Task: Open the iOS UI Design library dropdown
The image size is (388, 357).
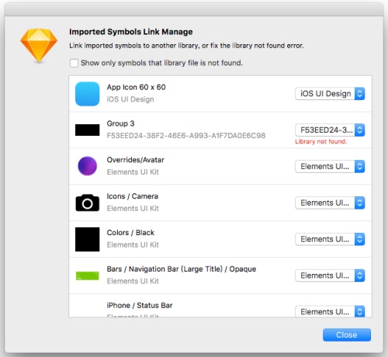Action: tap(330, 94)
